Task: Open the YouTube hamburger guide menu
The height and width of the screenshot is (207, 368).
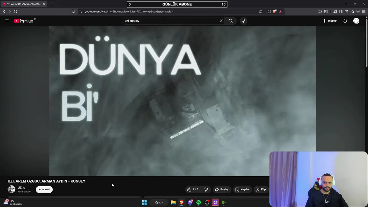Action: click(x=7, y=21)
